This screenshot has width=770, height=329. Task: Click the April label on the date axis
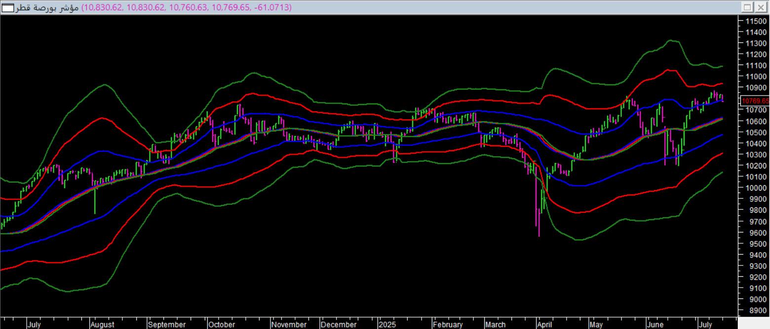(x=545, y=325)
